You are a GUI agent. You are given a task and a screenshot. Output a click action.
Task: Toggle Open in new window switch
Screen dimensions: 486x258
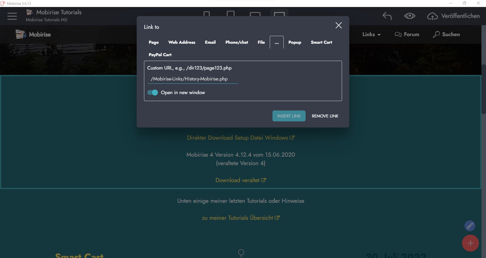152,93
